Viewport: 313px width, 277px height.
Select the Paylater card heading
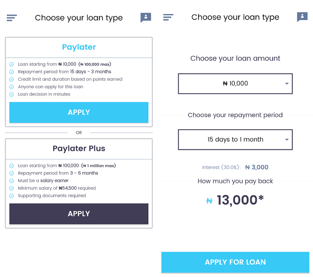pyautogui.click(x=79, y=47)
